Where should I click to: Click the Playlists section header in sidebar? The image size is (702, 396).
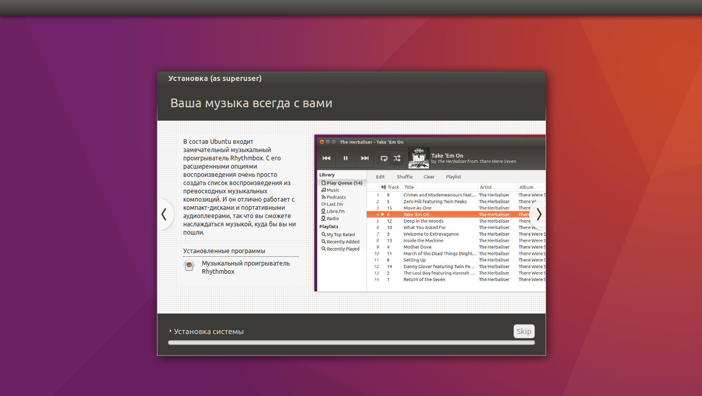(329, 226)
